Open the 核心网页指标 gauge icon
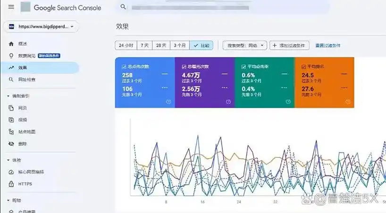Viewport: 386px width, 213px height. click(x=11, y=172)
